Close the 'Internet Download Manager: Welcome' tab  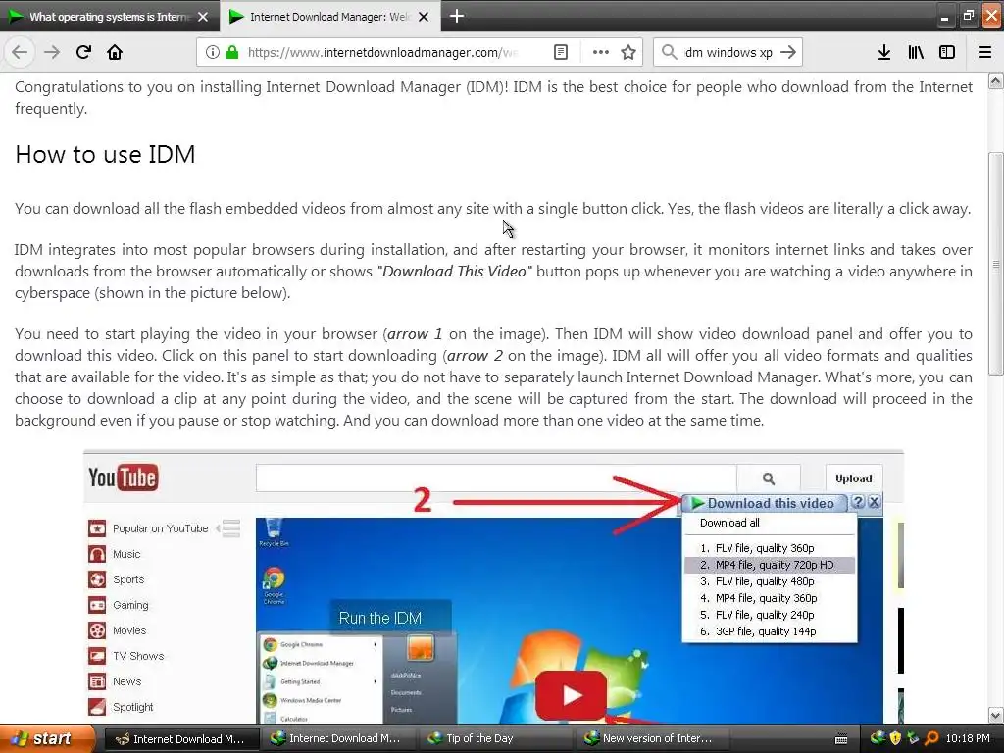424,17
